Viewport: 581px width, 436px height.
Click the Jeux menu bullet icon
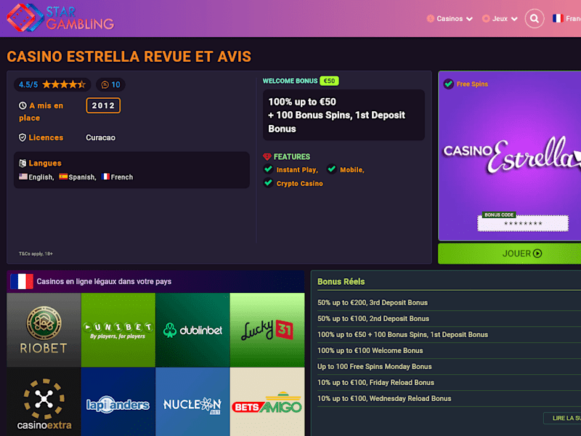tap(486, 19)
